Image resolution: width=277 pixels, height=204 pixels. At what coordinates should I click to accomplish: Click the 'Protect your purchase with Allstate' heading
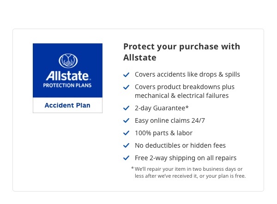[181, 52]
